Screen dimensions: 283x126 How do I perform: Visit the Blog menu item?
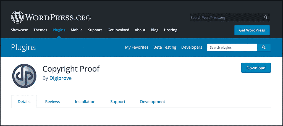tap(154, 30)
